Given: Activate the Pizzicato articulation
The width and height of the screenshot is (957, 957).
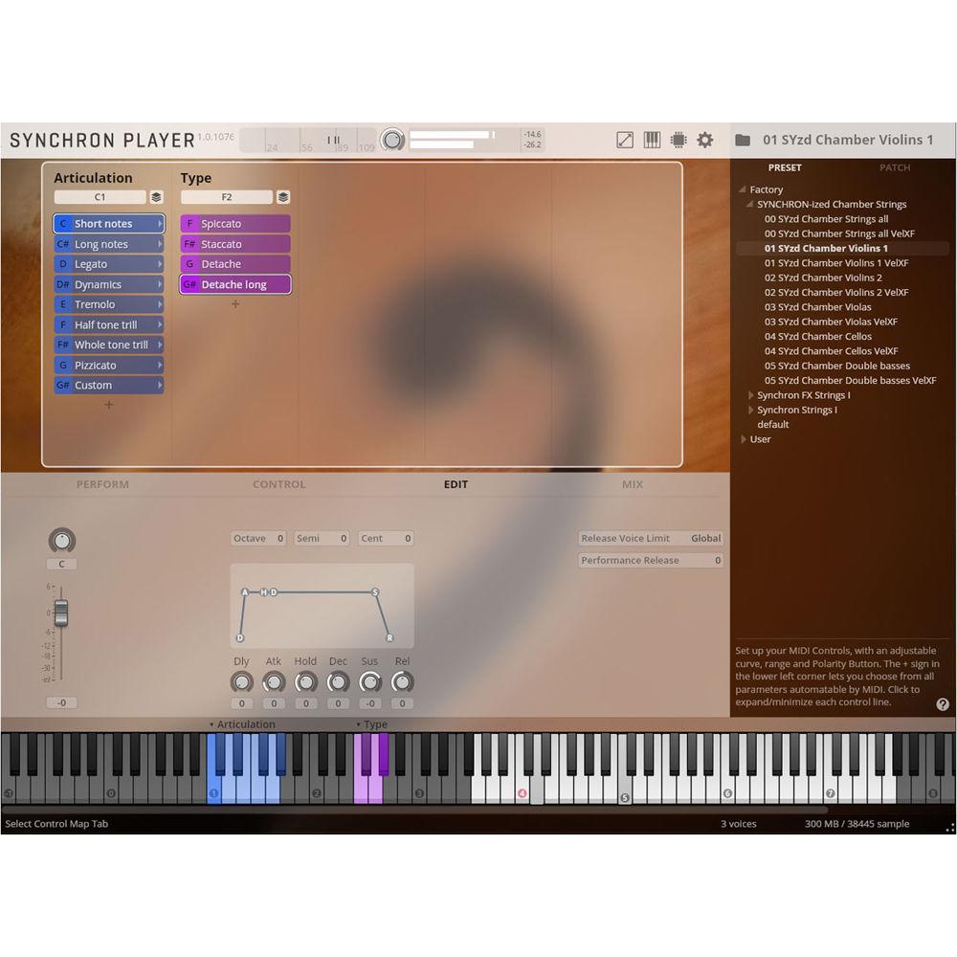Looking at the screenshot, I should 107,365.
